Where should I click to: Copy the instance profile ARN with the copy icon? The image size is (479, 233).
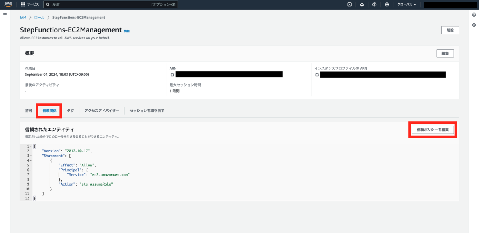pos(317,75)
